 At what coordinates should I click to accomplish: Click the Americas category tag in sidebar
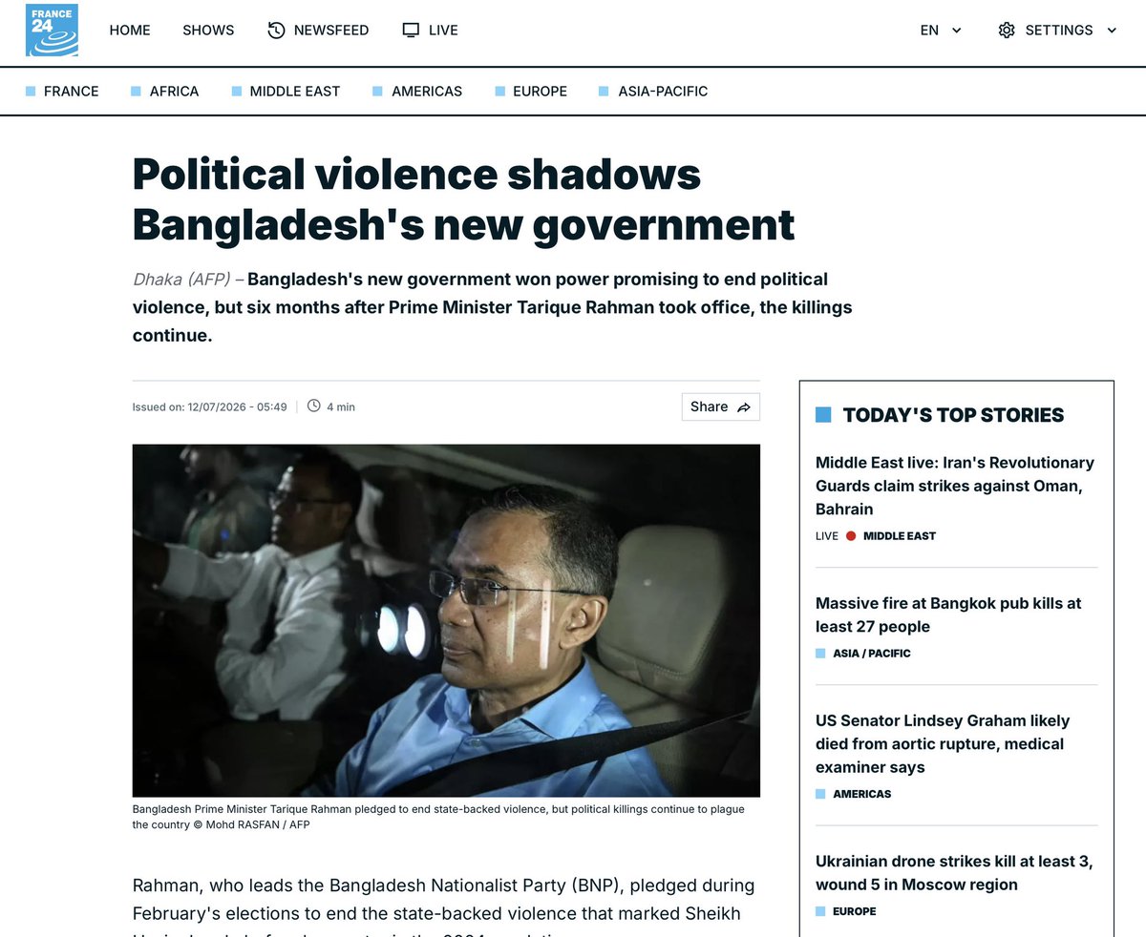coord(853,794)
